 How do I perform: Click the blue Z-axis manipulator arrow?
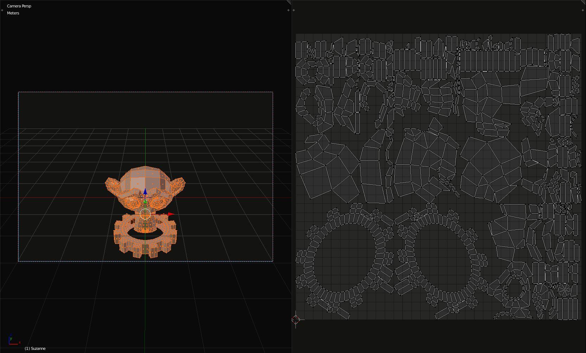(x=145, y=192)
